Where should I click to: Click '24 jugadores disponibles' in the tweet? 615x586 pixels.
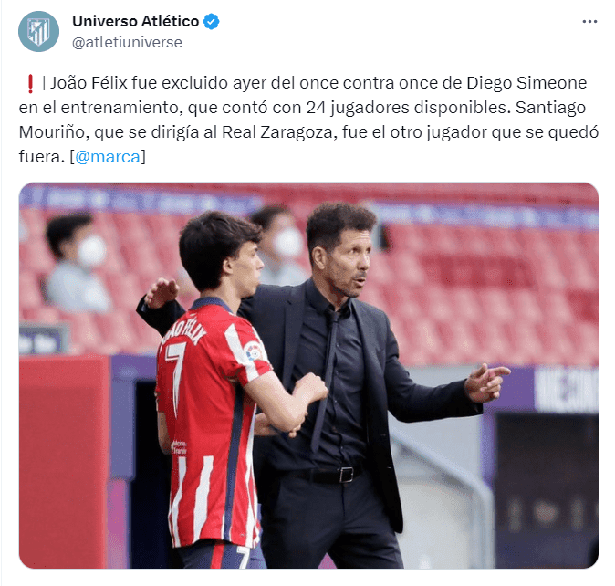click(x=408, y=108)
